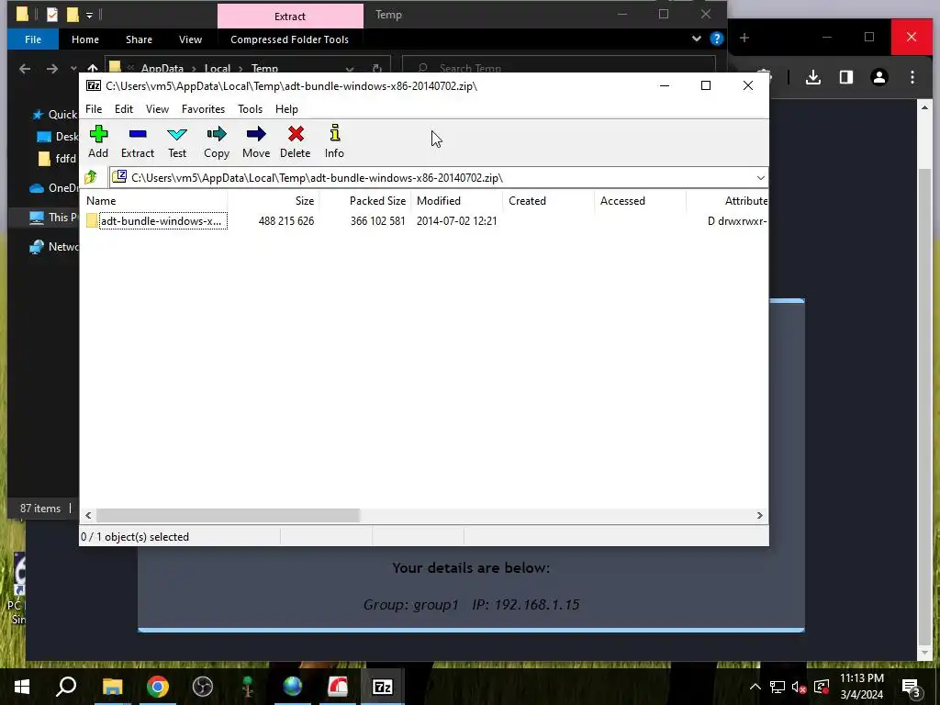Viewport: 940px width, 705px height.
Task: Click the muted volume tray icon
Action: click(799, 687)
